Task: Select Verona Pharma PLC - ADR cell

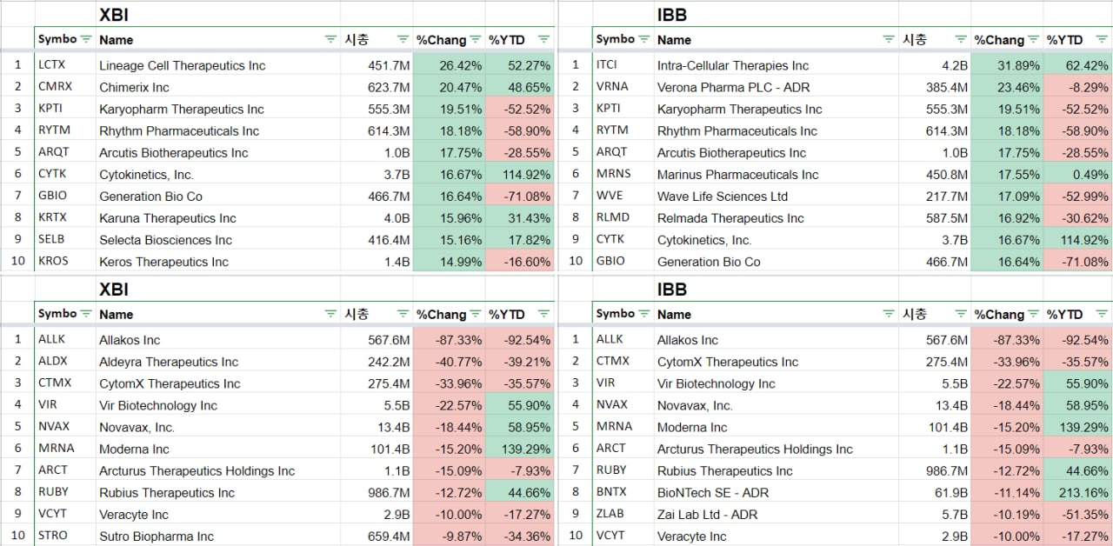Action: tap(776, 87)
